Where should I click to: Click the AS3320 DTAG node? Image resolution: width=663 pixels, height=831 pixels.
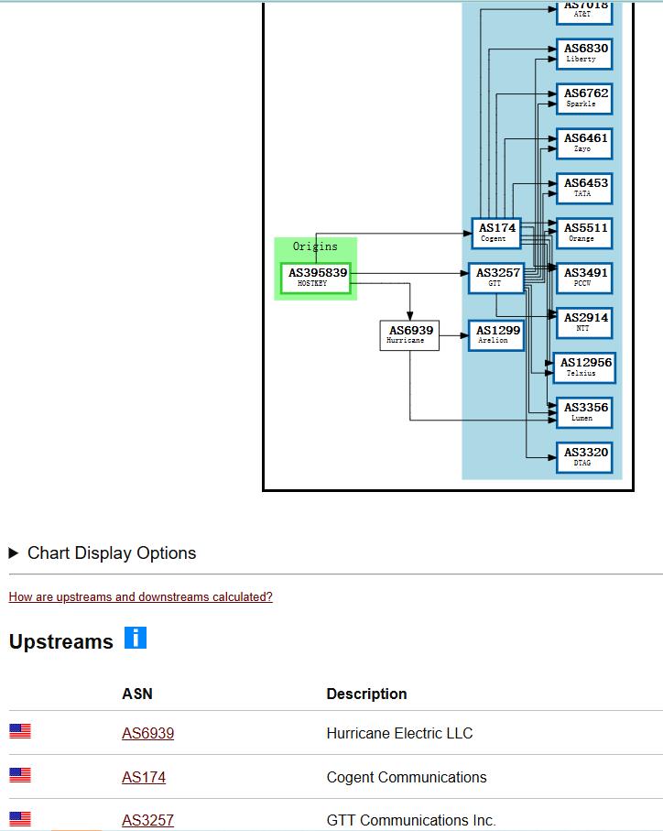click(584, 457)
